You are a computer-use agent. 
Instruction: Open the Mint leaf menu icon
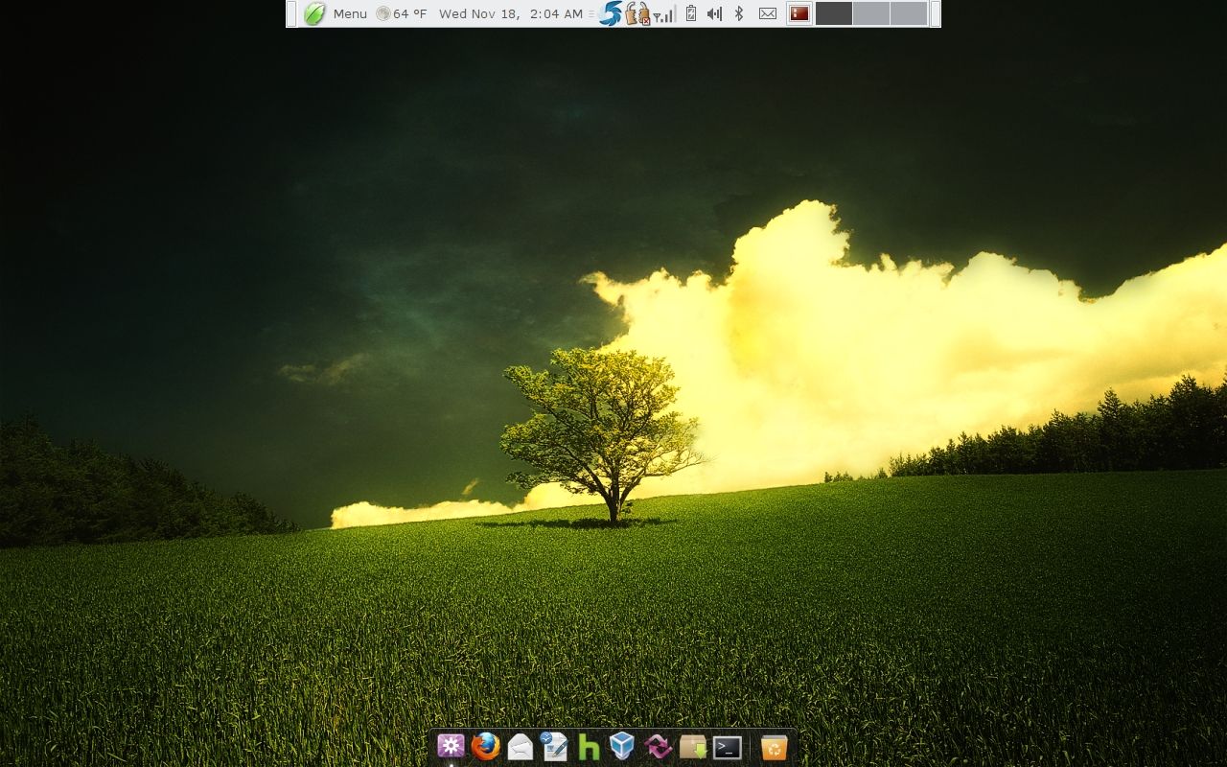tap(314, 13)
